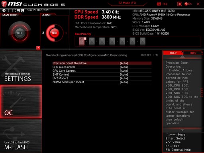Open CPU CCD Control Auto value
The width and height of the screenshot is (204, 153).
[x=124, y=67]
